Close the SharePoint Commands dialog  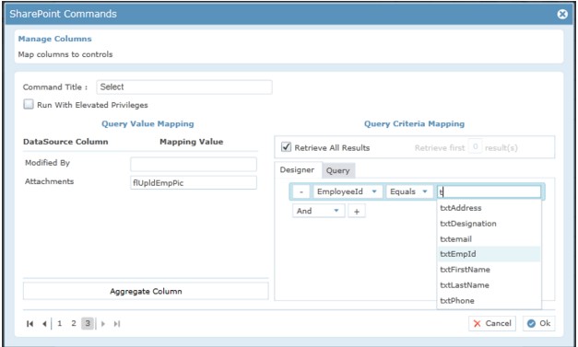562,14
